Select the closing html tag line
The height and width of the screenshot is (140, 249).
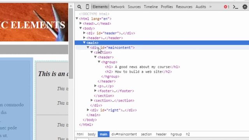click(x=86, y=124)
